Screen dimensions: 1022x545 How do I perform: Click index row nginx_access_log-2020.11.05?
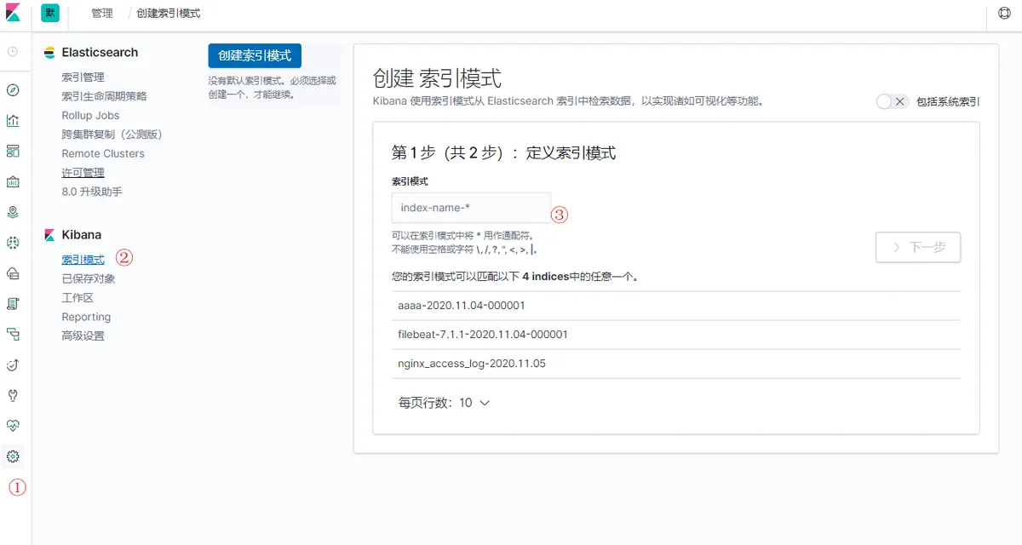(x=675, y=364)
